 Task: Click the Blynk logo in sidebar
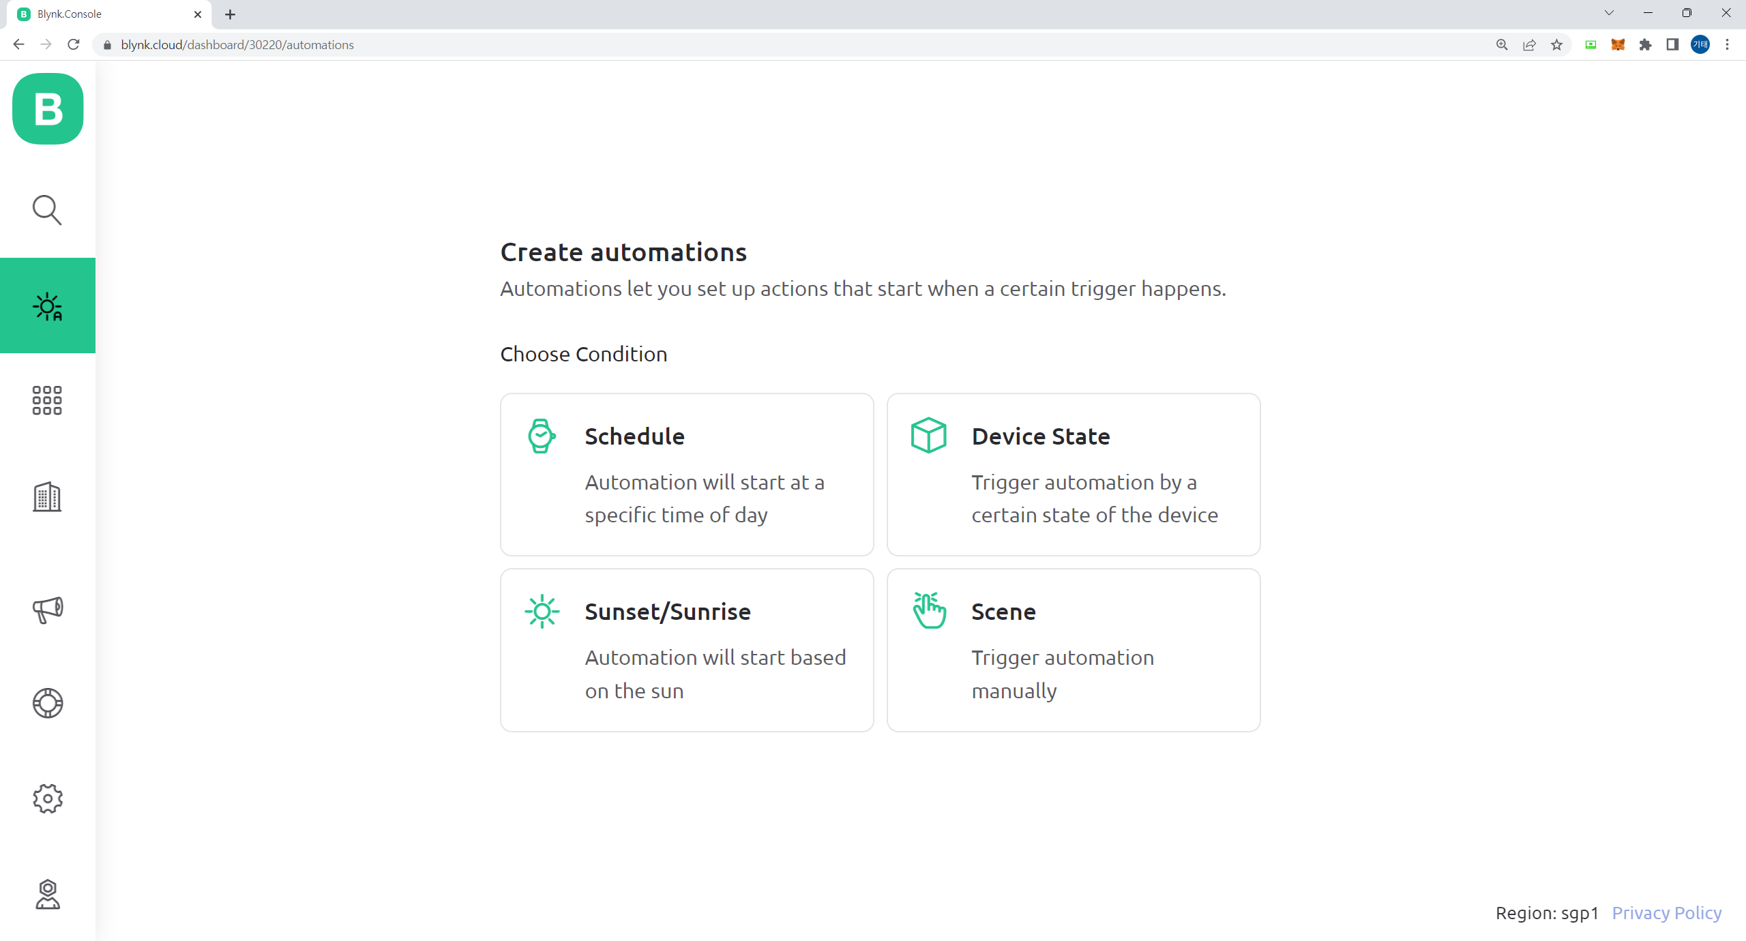[48, 109]
